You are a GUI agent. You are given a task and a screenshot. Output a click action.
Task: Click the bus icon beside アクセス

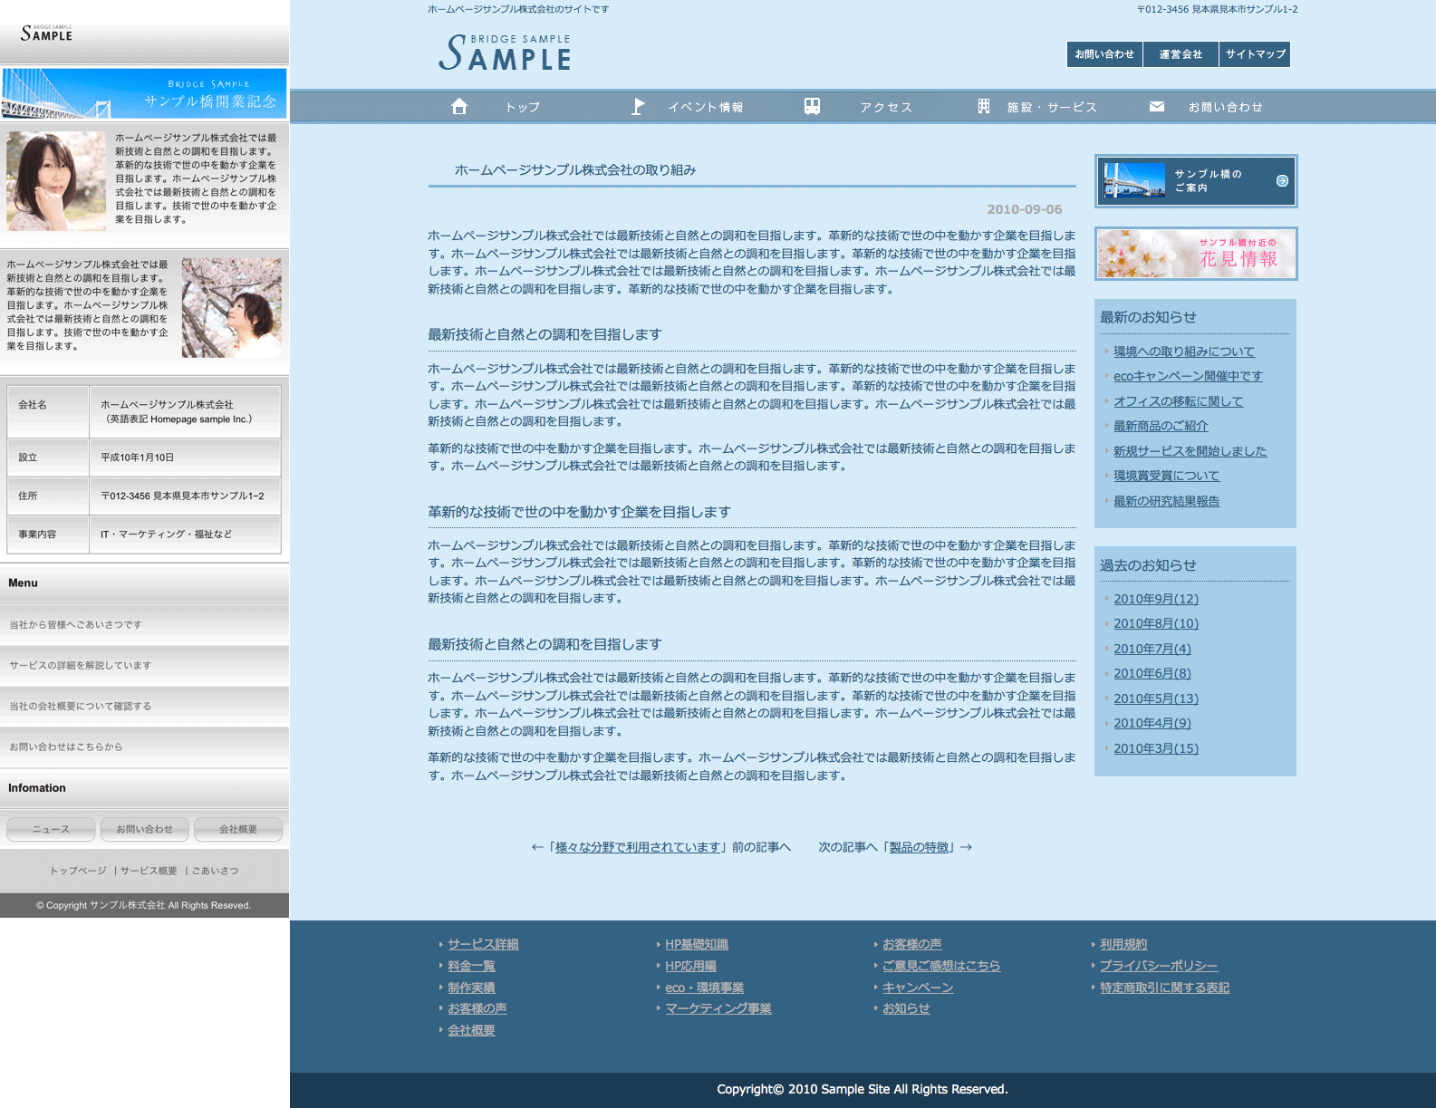tap(812, 107)
